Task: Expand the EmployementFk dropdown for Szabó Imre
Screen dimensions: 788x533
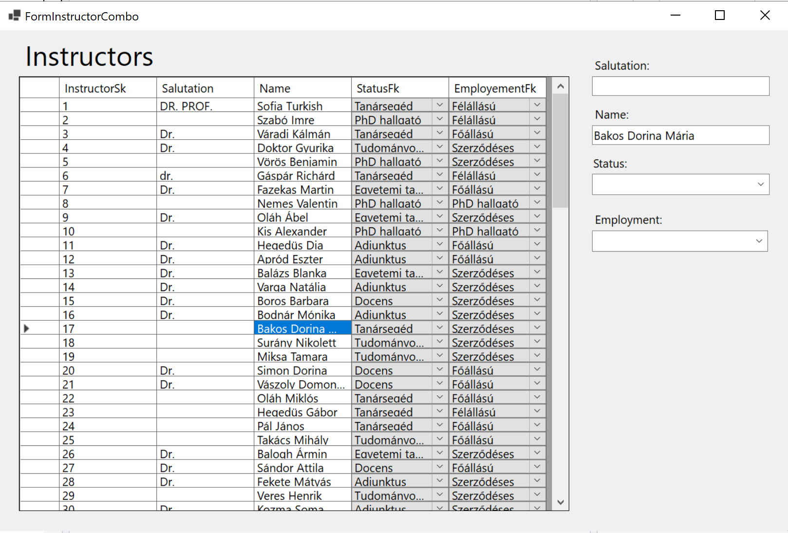Action: (537, 119)
